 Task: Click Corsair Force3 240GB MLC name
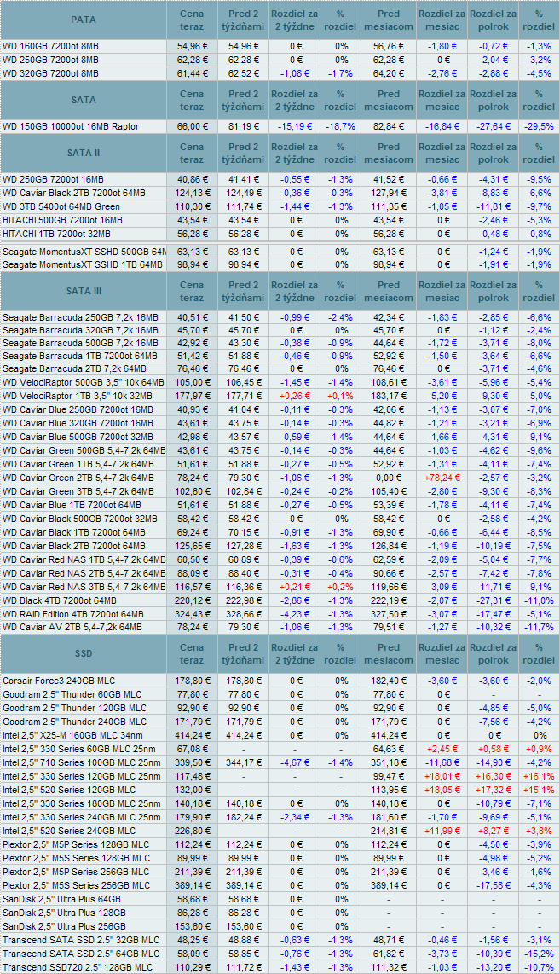pos(59,681)
